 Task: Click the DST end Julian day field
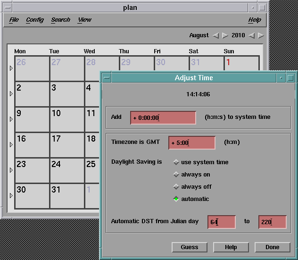[x=272, y=222]
